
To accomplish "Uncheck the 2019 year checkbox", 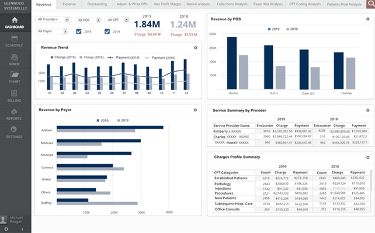I will [x=79, y=31].
